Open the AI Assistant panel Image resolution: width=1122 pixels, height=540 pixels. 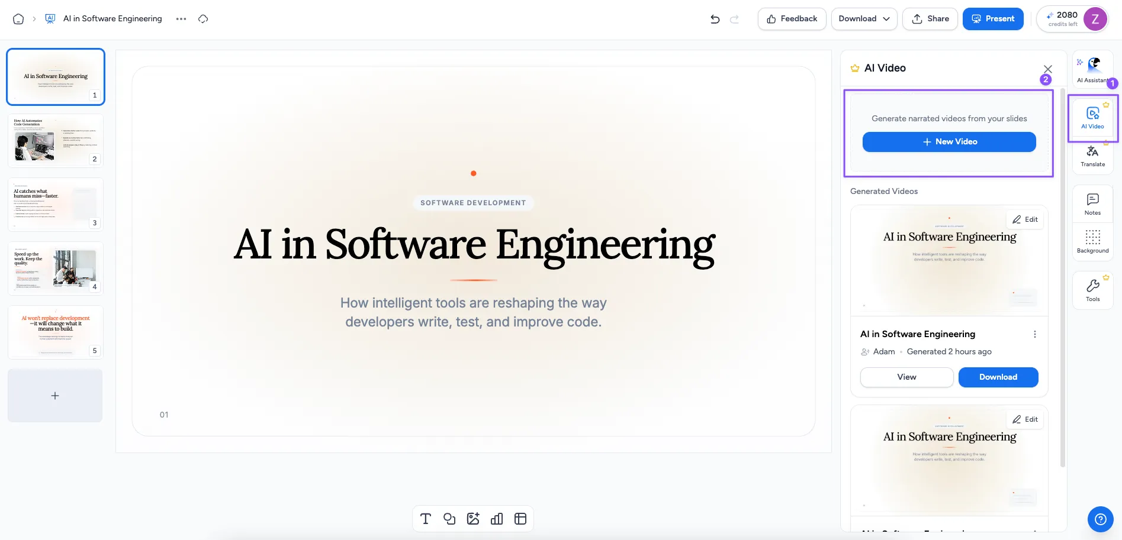click(1092, 70)
